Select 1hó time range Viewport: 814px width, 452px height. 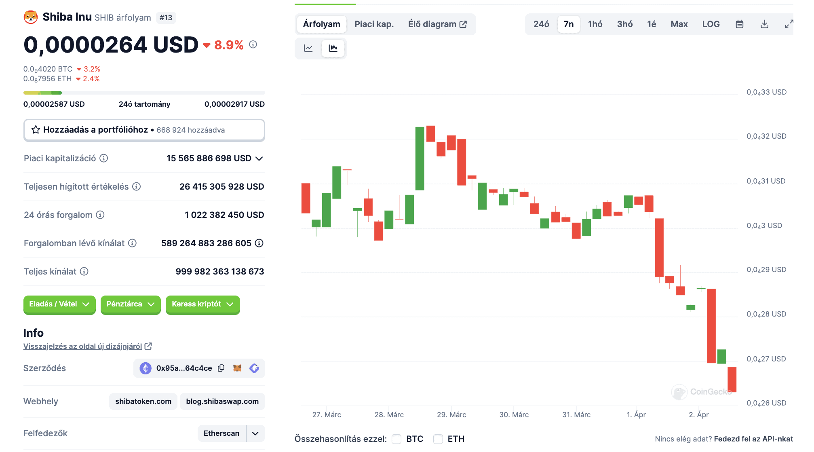595,24
